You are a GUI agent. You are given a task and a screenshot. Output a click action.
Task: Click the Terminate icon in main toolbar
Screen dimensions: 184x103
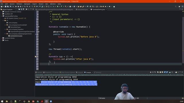point(20,7)
